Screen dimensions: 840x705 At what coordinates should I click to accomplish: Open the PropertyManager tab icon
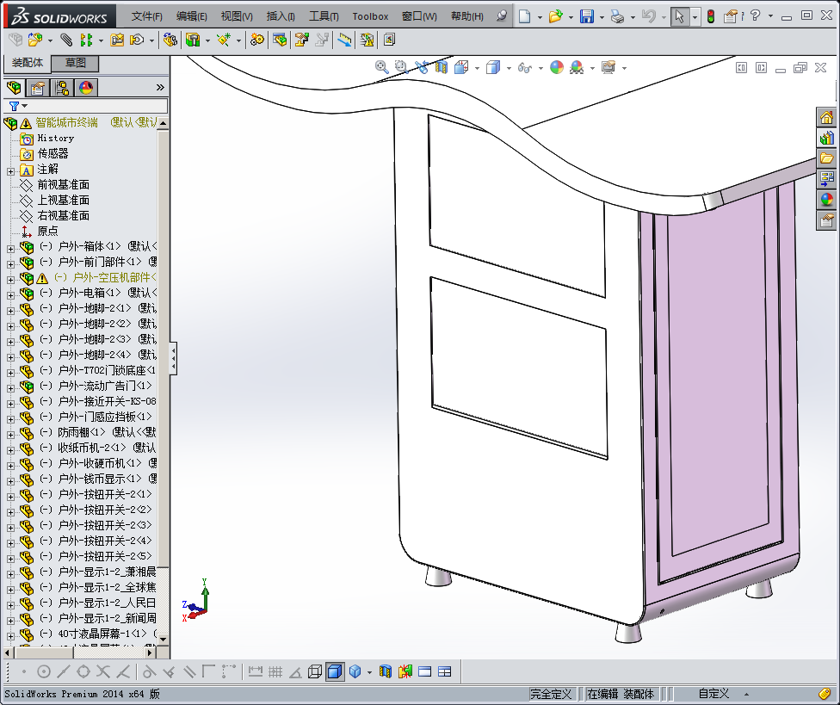point(38,87)
